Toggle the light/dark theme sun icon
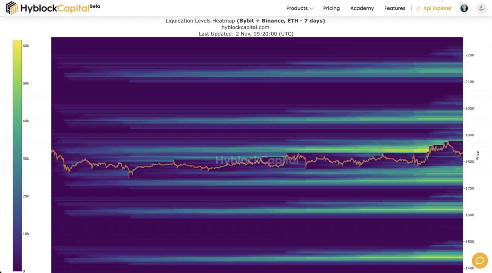Viewport: 492px width, 273px height. pos(481,8)
